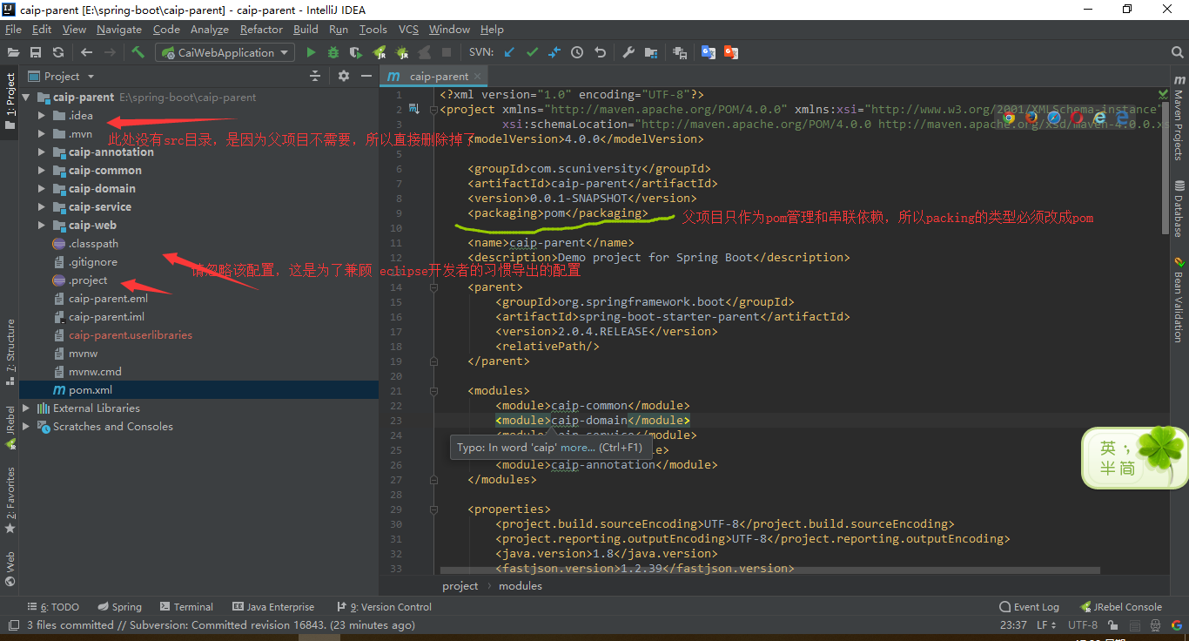
Task: Run the CaiWebApplication configuration
Action: tap(311, 52)
